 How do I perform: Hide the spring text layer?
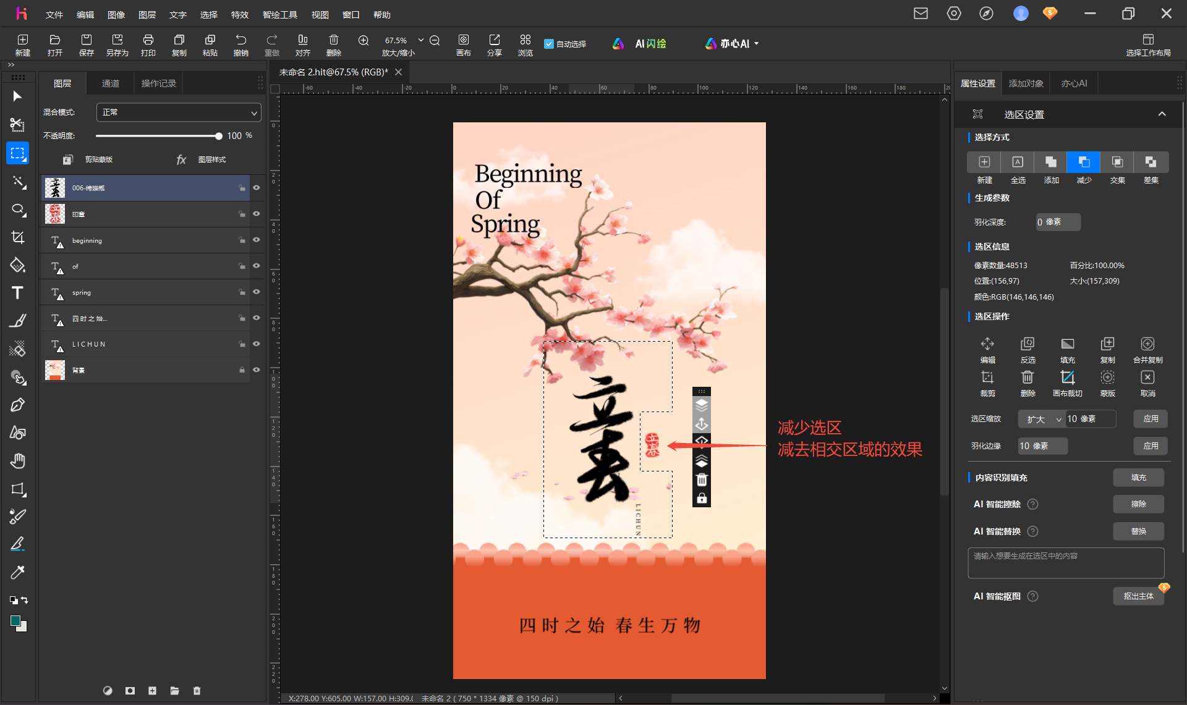[x=256, y=292]
